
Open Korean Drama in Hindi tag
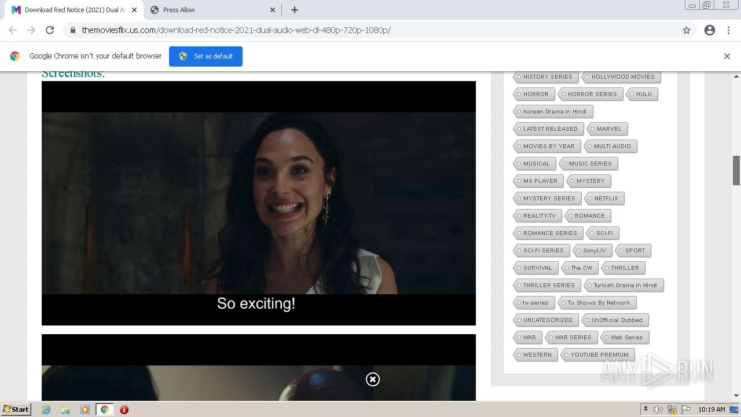point(552,111)
